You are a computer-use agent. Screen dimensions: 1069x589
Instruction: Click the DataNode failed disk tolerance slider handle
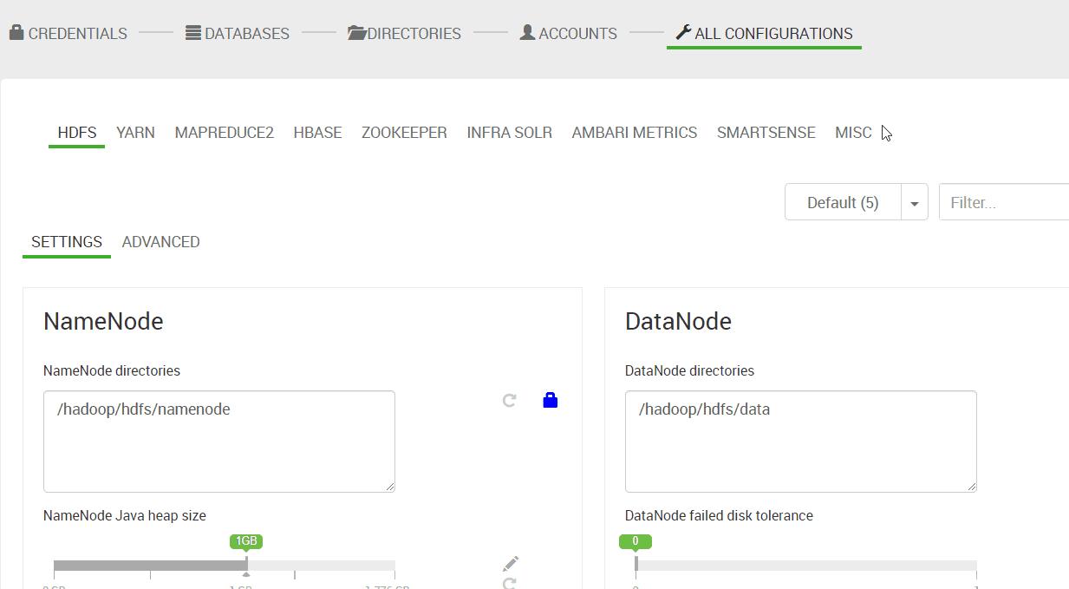636,564
